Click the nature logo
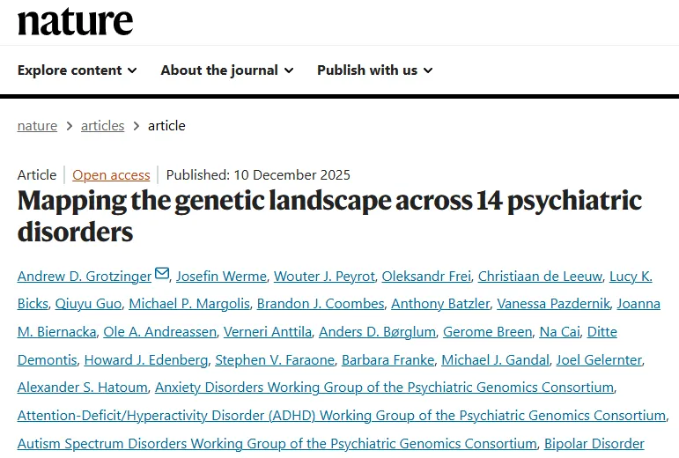Image resolution: width=679 pixels, height=458 pixels. pos(75,21)
